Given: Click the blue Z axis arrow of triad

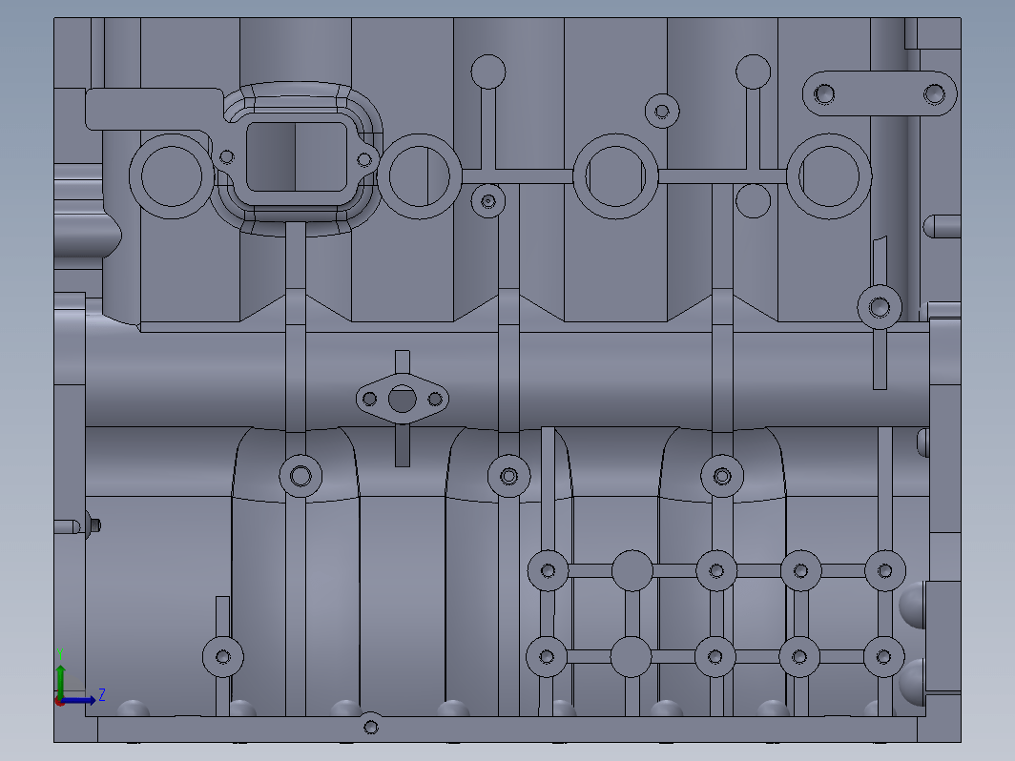Looking at the screenshot, I should point(78,700).
